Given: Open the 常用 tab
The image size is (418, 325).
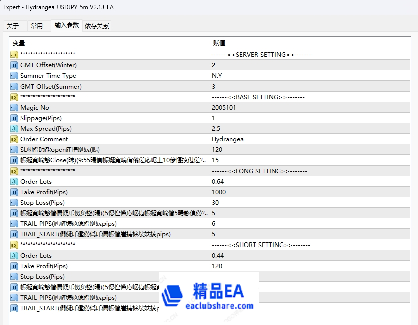Looking at the screenshot, I should (x=37, y=26).
